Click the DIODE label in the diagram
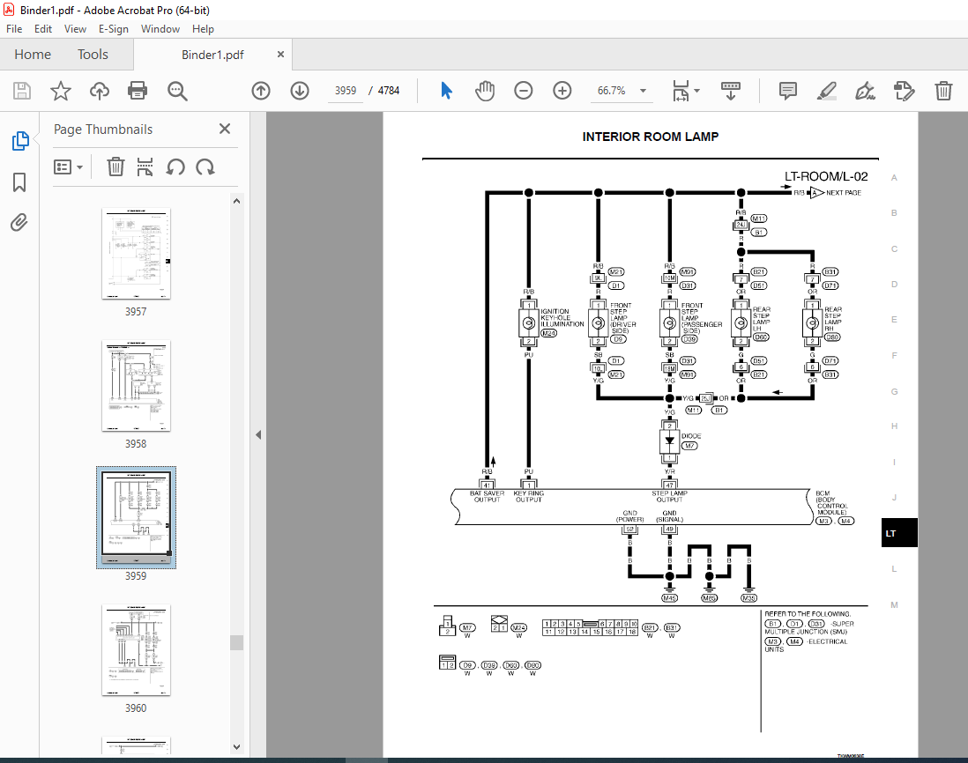Image resolution: width=968 pixels, height=763 pixels. coord(691,436)
